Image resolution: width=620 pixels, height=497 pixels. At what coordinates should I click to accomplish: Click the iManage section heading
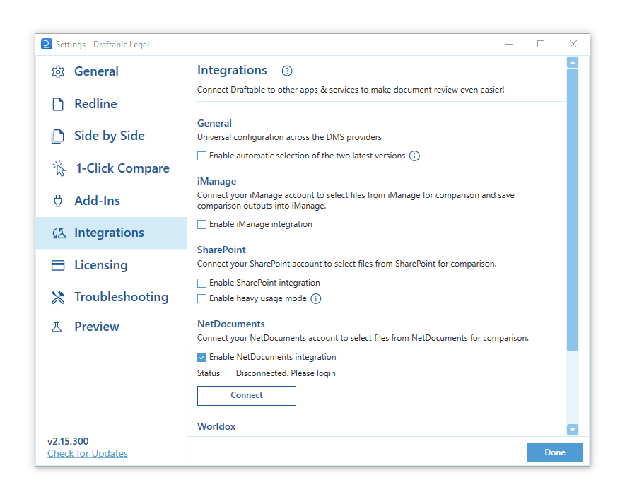217,182
